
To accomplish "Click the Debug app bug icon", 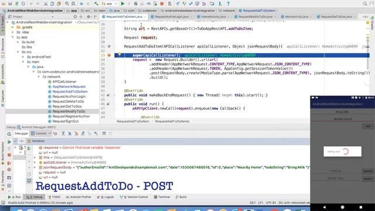I will 135,4.
